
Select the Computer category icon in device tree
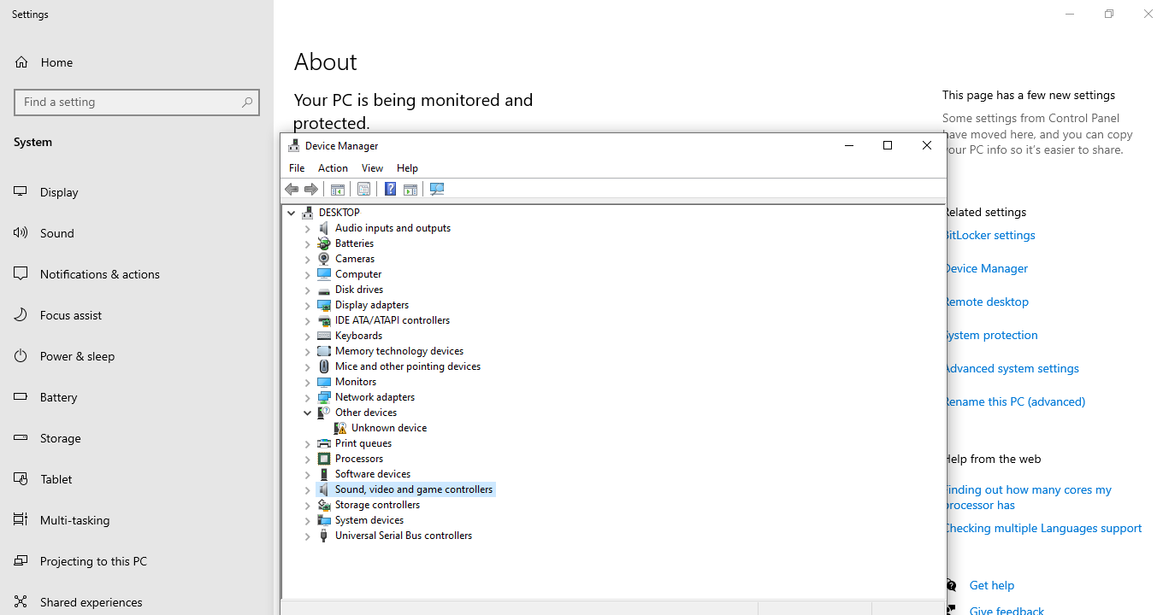coord(324,274)
